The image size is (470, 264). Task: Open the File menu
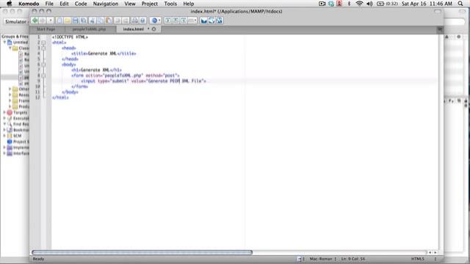point(49,4)
